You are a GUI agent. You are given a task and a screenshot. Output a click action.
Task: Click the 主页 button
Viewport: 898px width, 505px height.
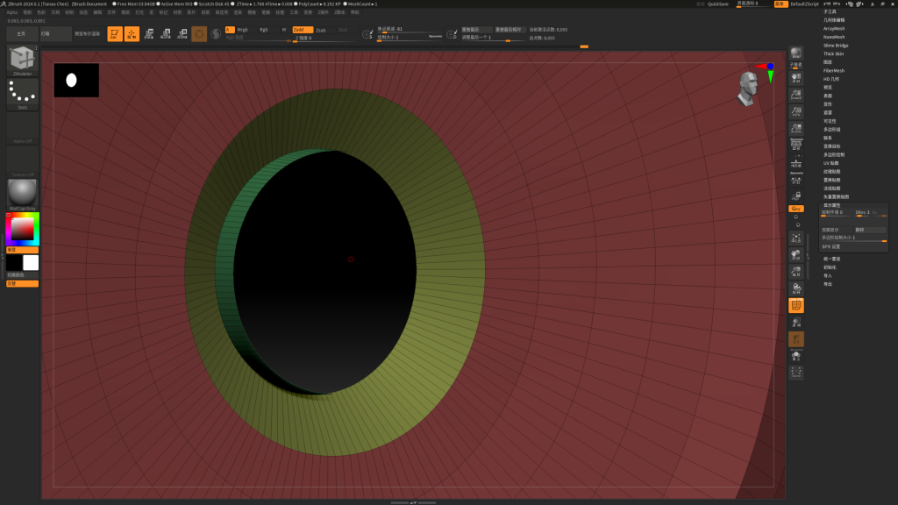pyautogui.click(x=22, y=34)
